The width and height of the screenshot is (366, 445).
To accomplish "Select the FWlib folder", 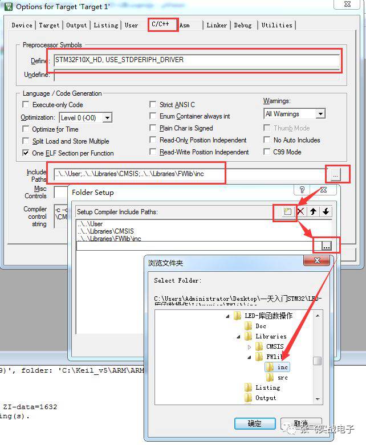I will 269,357.
